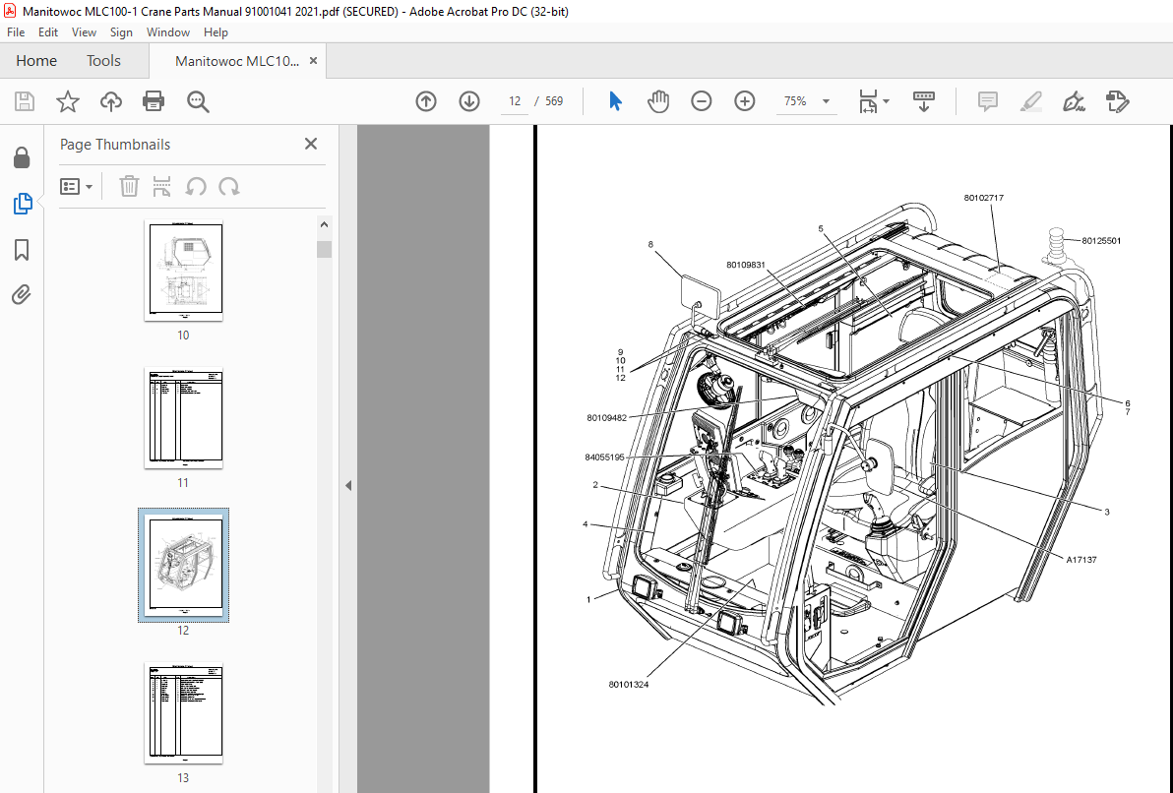Click part number 80101324 label

pos(629,685)
